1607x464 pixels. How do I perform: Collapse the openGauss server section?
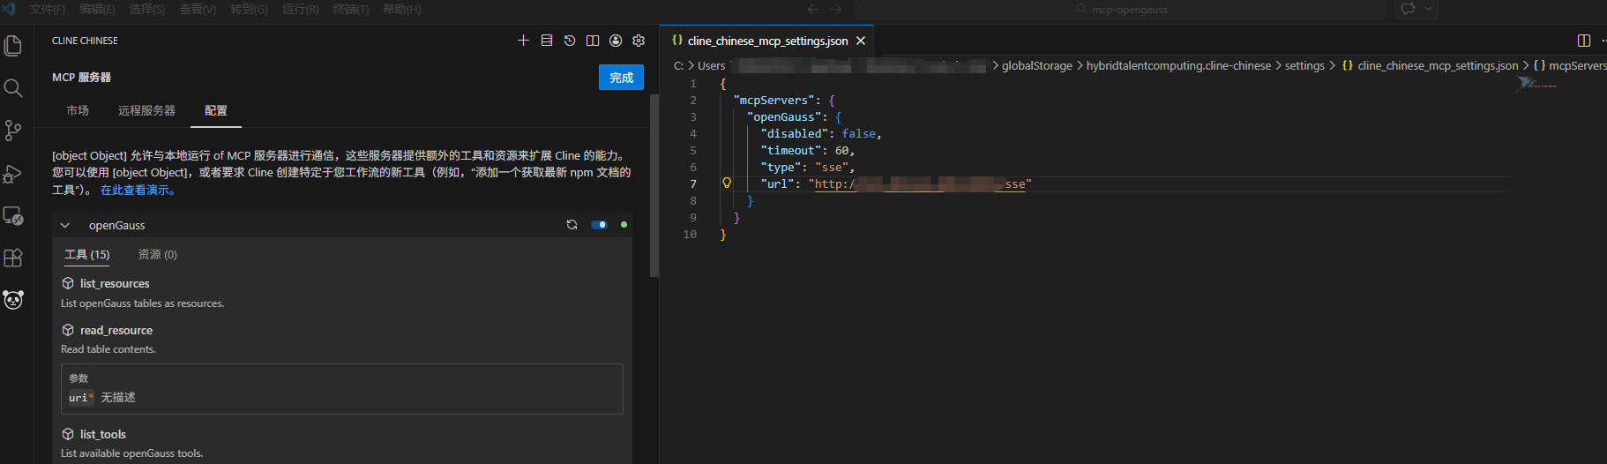point(64,226)
